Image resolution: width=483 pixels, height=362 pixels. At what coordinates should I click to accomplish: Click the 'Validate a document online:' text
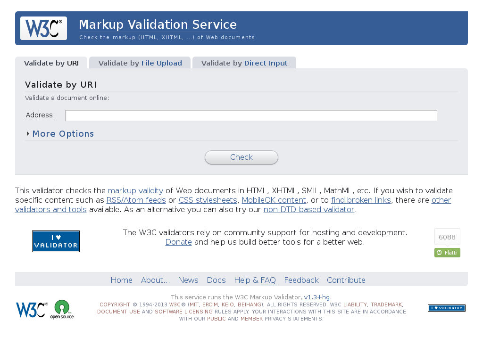point(67,98)
